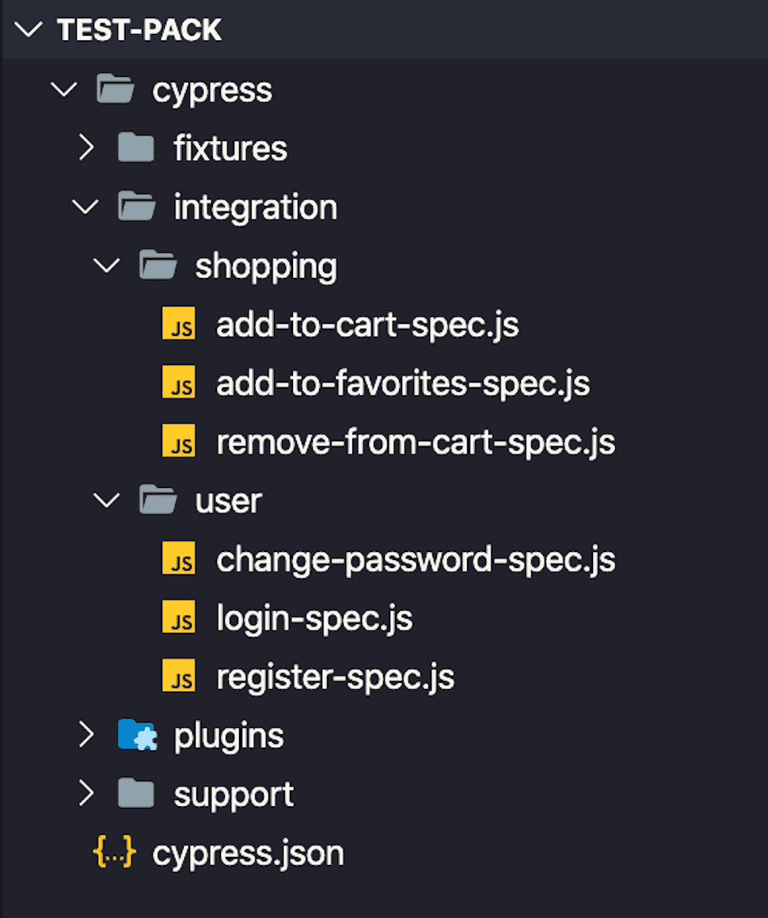Open the cypress.json file

point(248,853)
